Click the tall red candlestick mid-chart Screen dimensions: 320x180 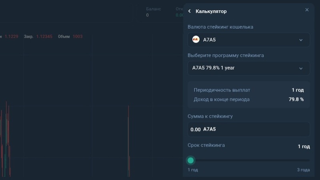click(128, 141)
